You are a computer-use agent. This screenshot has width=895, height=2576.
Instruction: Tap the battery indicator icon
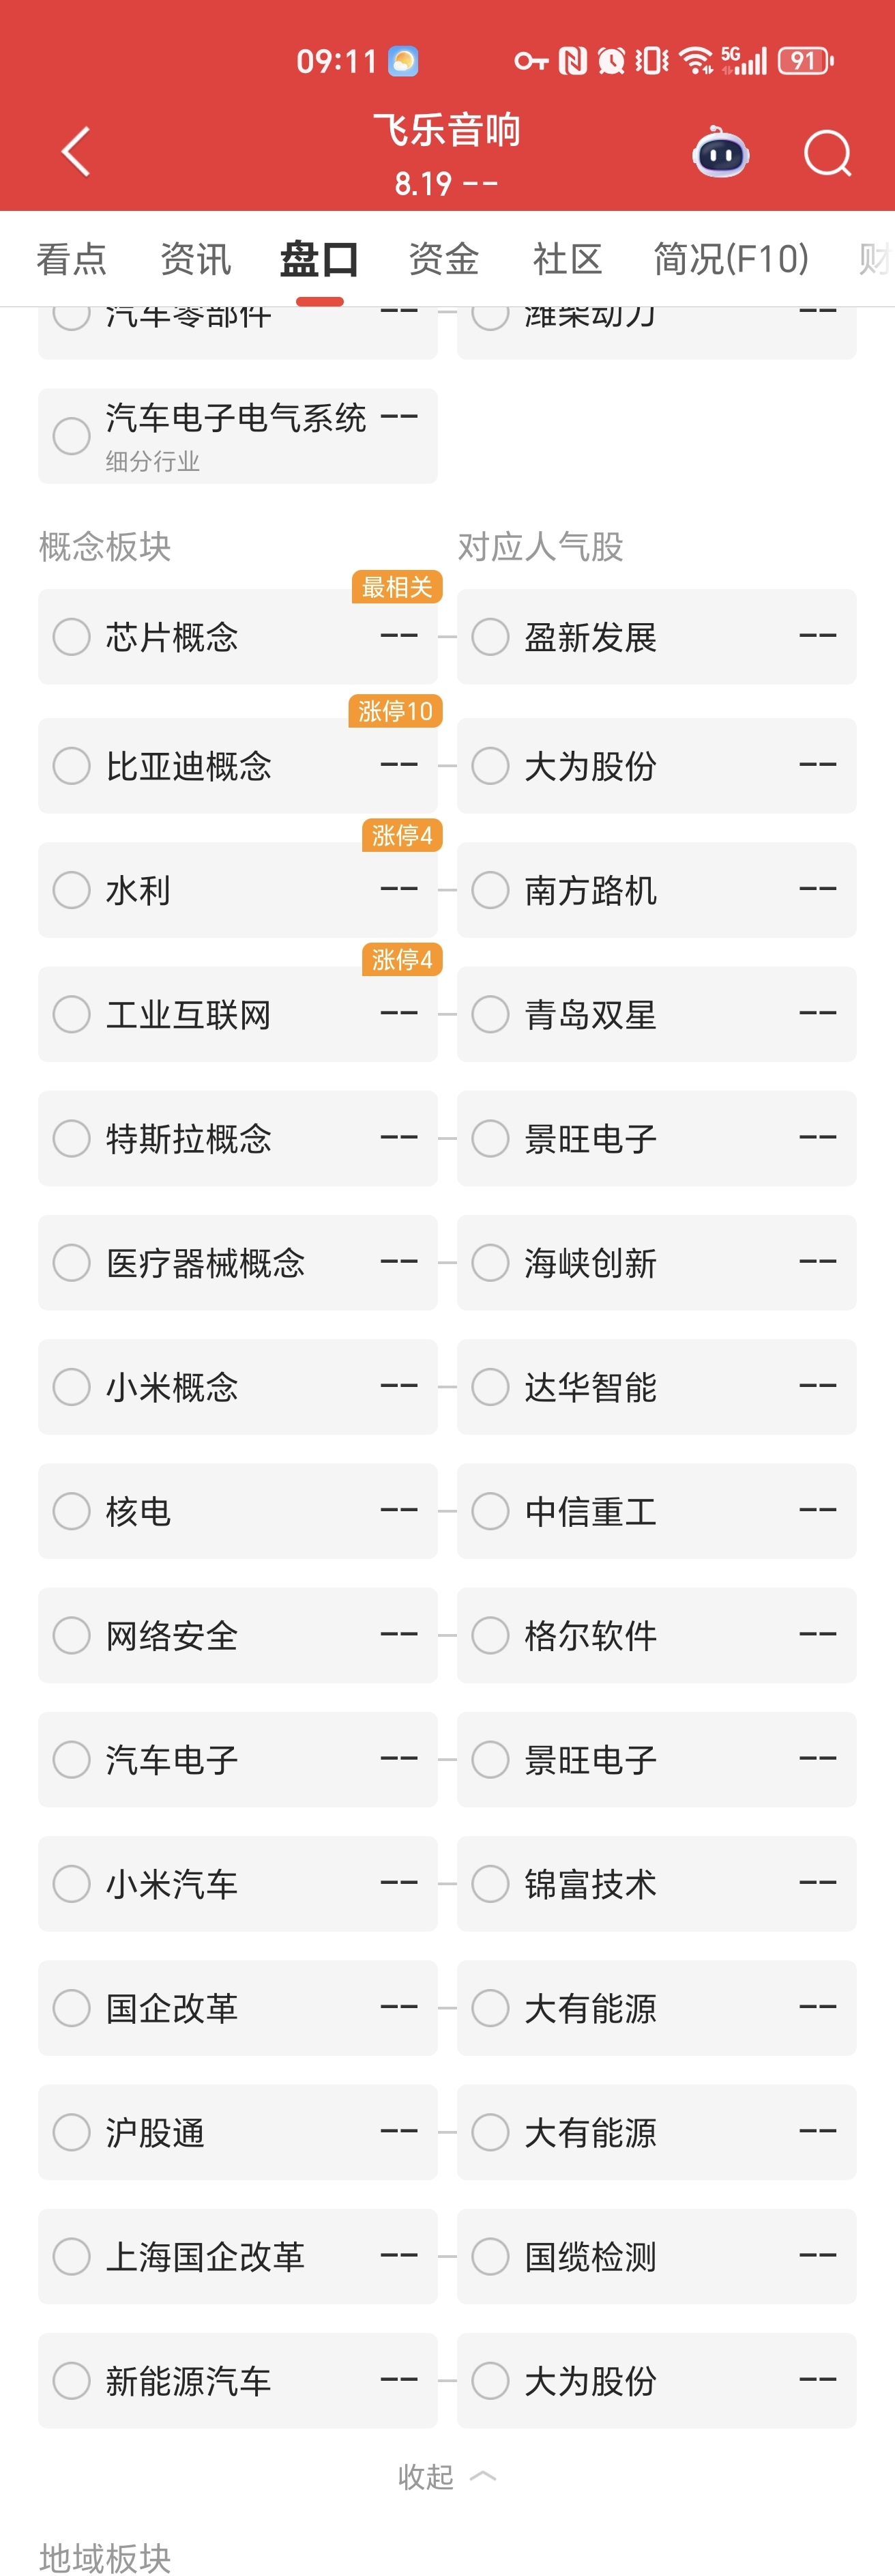[x=805, y=61]
